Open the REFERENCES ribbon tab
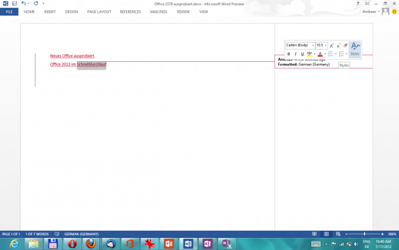 click(130, 12)
